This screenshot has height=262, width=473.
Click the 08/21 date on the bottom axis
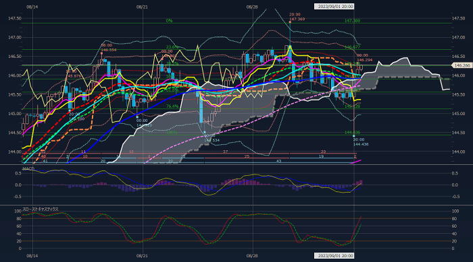pyautogui.click(x=142, y=256)
